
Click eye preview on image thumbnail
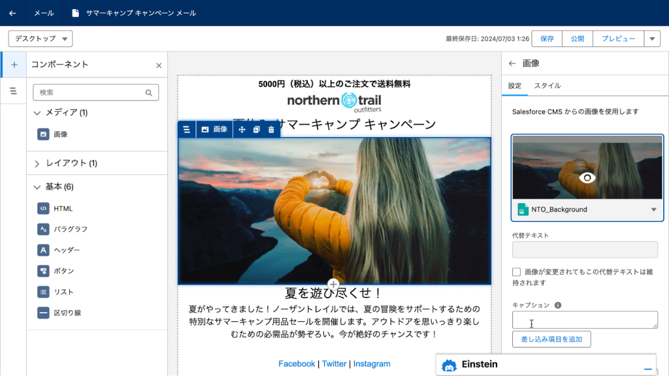point(587,178)
